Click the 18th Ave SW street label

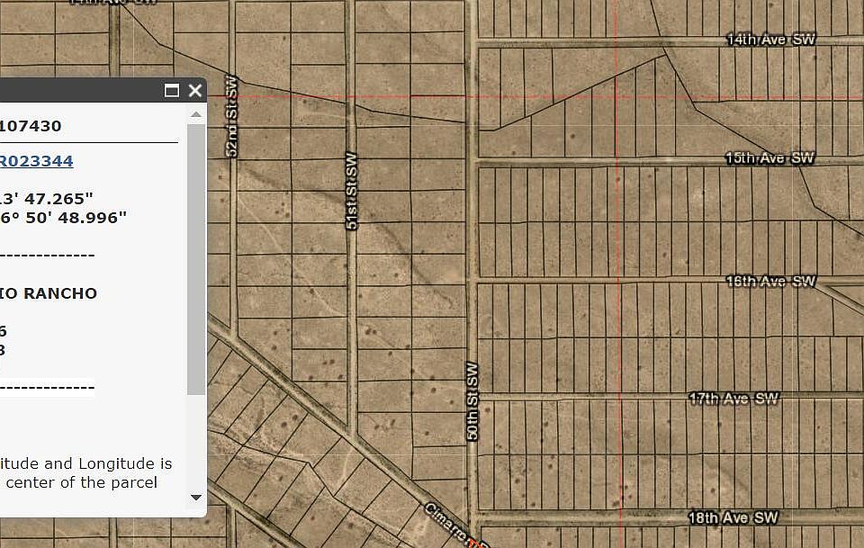point(733,517)
